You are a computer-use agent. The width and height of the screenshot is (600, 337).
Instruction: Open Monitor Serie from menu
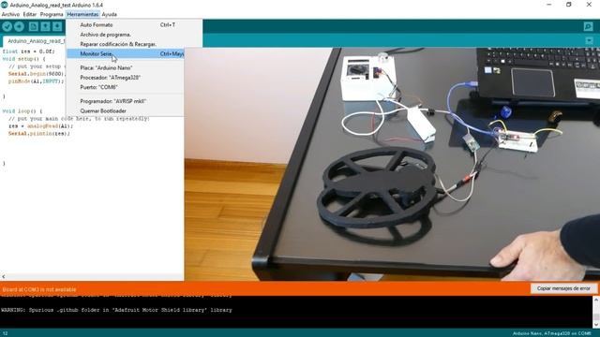[126, 54]
